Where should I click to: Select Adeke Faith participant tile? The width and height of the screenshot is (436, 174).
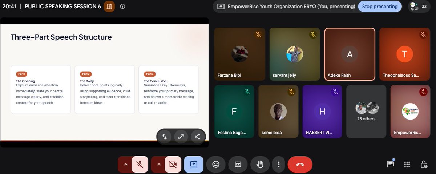(x=350, y=54)
